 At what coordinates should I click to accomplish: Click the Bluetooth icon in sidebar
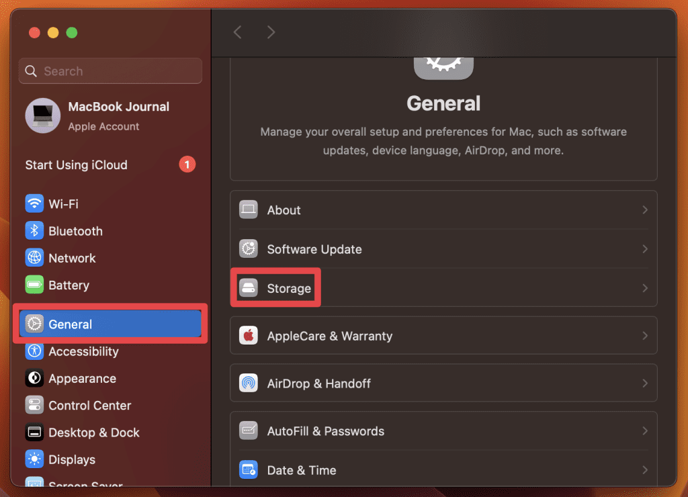[34, 231]
